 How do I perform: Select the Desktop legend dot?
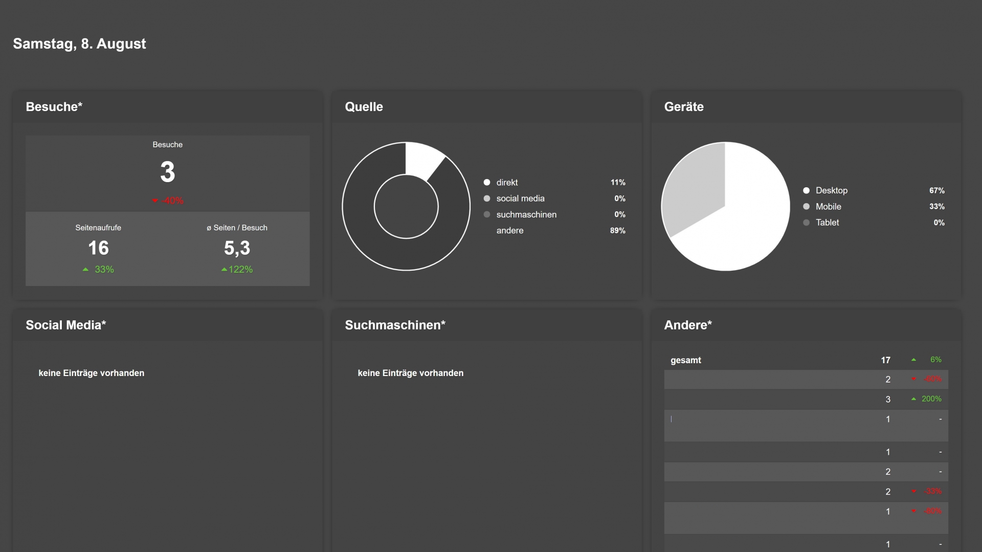click(x=806, y=190)
